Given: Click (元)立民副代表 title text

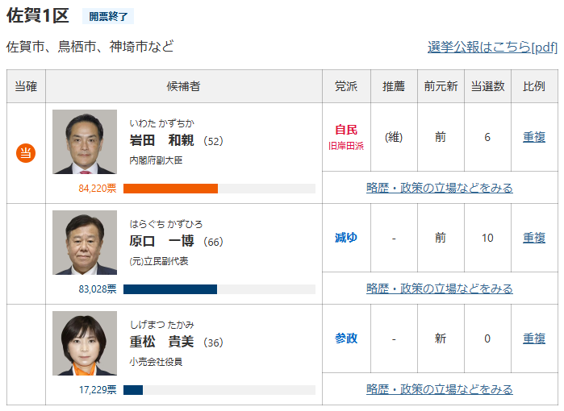Looking at the screenshot, I should 159,261.
